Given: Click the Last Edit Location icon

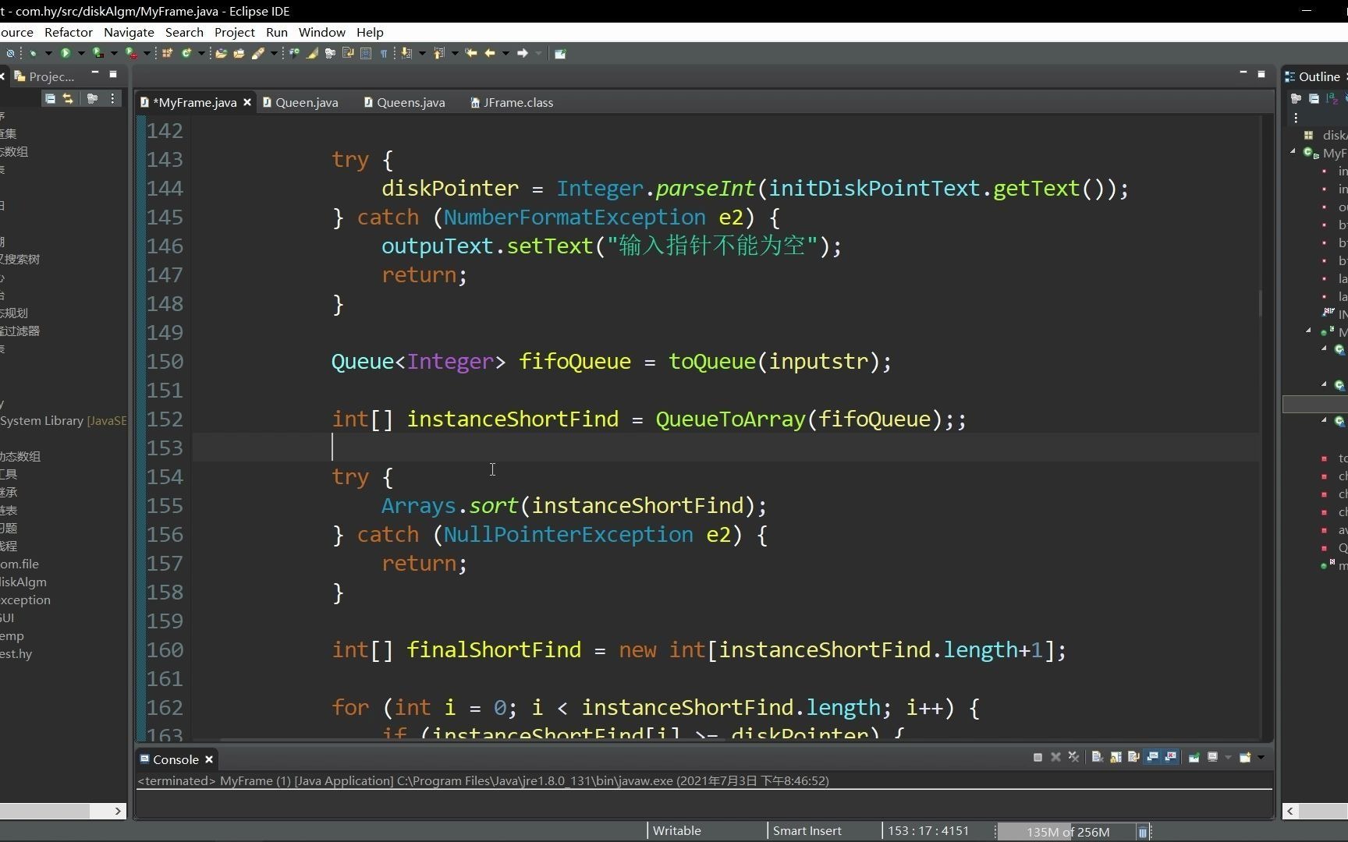Looking at the screenshot, I should (470, 53).
